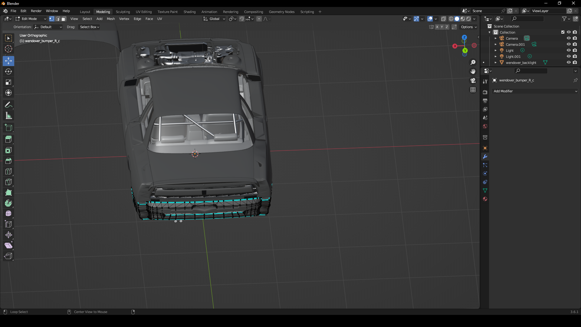
Task: Select the Annotate tool
Action: click(x=8, y=105)
